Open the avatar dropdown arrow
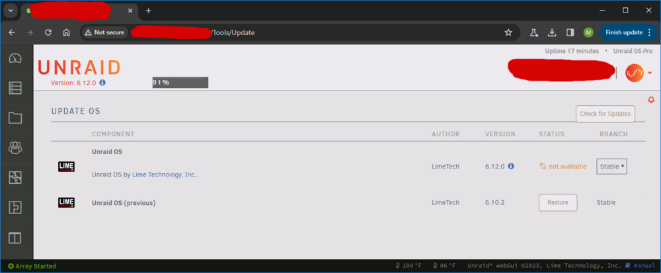The height and width of the screenshot is (273, 661). click(650, 73)
